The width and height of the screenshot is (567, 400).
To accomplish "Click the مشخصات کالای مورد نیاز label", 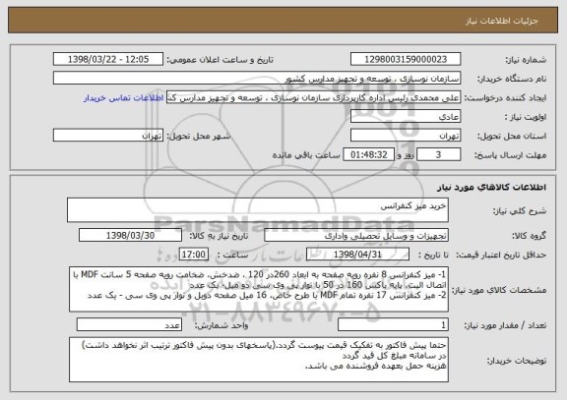I will click(499, 290).
